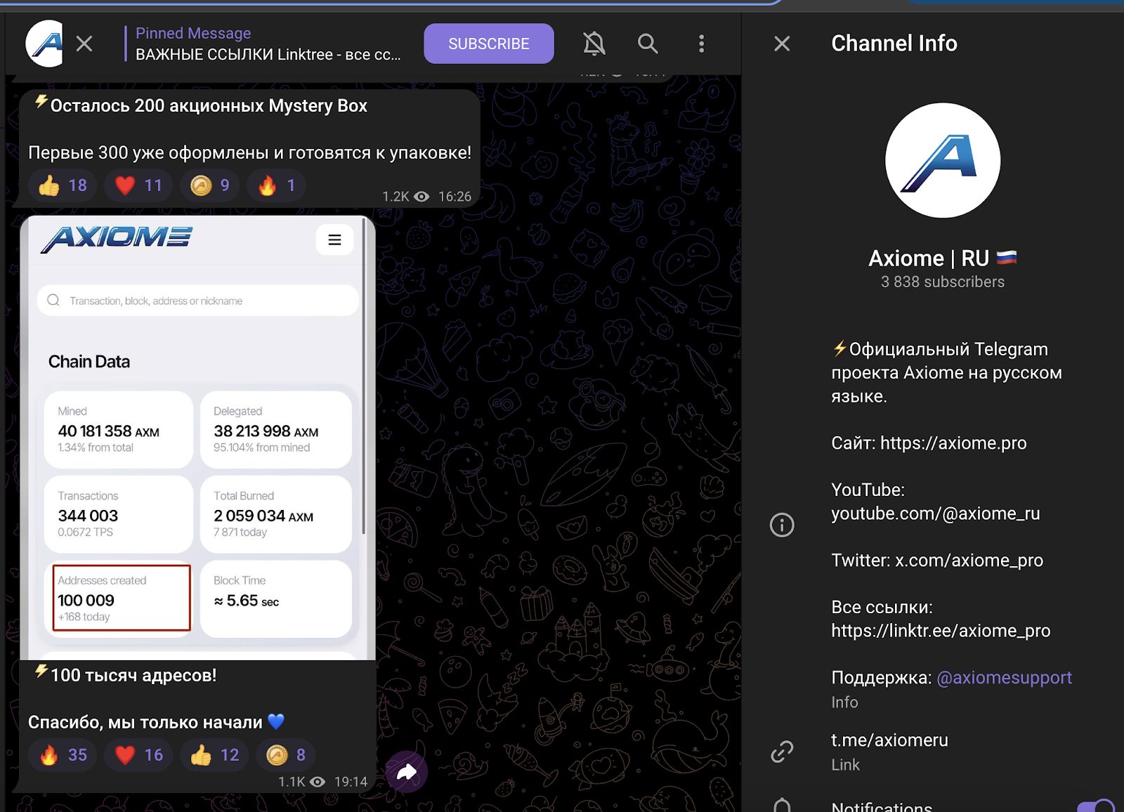Click the Axiome channel avatar in header
Viewport: 1124px width, 812px height.
pos(44,44)
